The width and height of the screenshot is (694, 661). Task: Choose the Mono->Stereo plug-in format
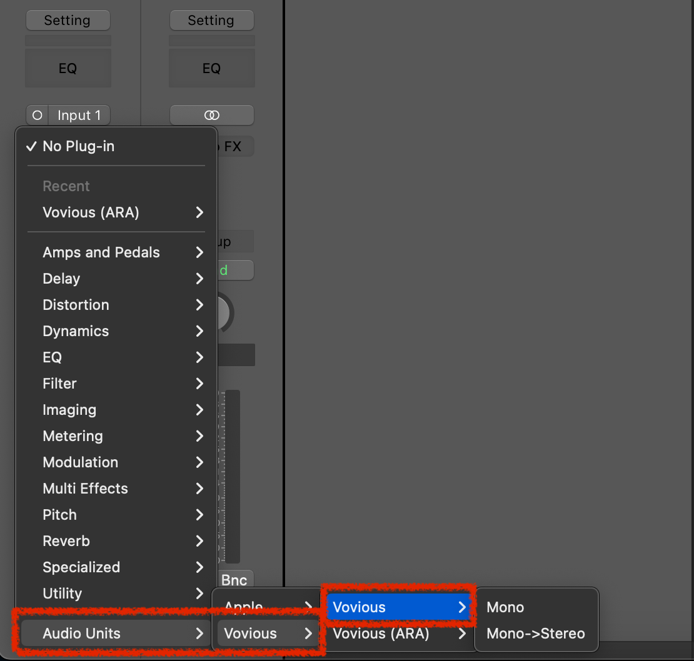click(x=535, y=634)
